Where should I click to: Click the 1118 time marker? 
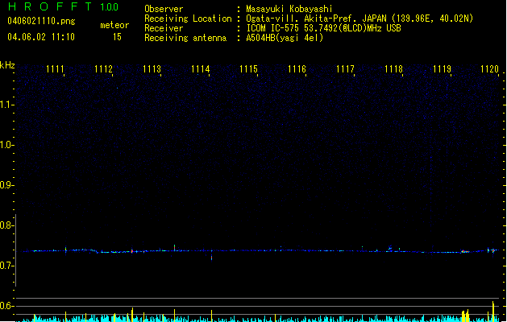pyautogui.click(x=393, y=69)
